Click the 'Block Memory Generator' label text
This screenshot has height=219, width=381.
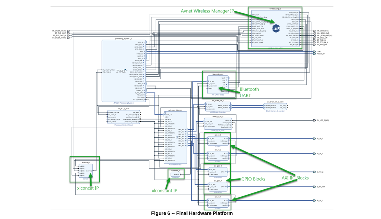coord(275,111)
